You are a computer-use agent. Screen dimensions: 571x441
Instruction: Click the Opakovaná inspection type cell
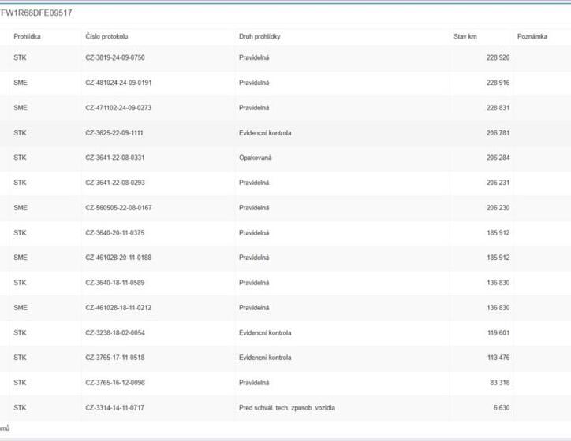[255, 157]
